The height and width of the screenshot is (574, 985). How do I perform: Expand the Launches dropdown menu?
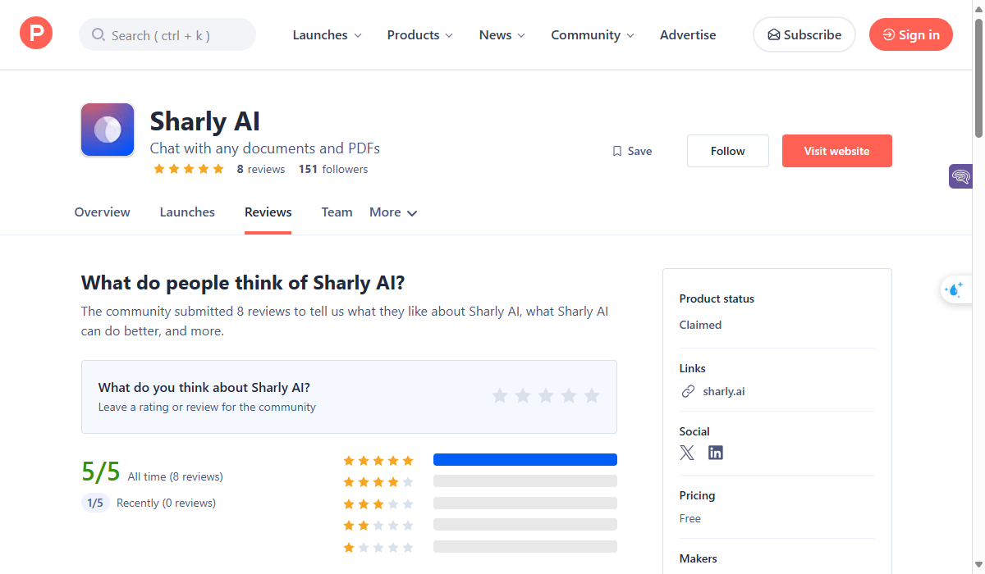tap(327, 35)
